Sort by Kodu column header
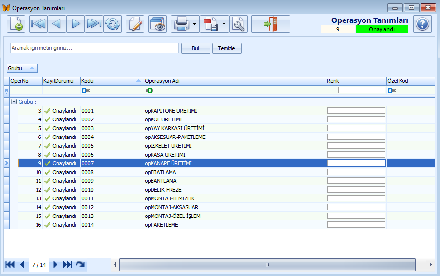This screenshot has height=276, width=440. click(x=112, y=81)
